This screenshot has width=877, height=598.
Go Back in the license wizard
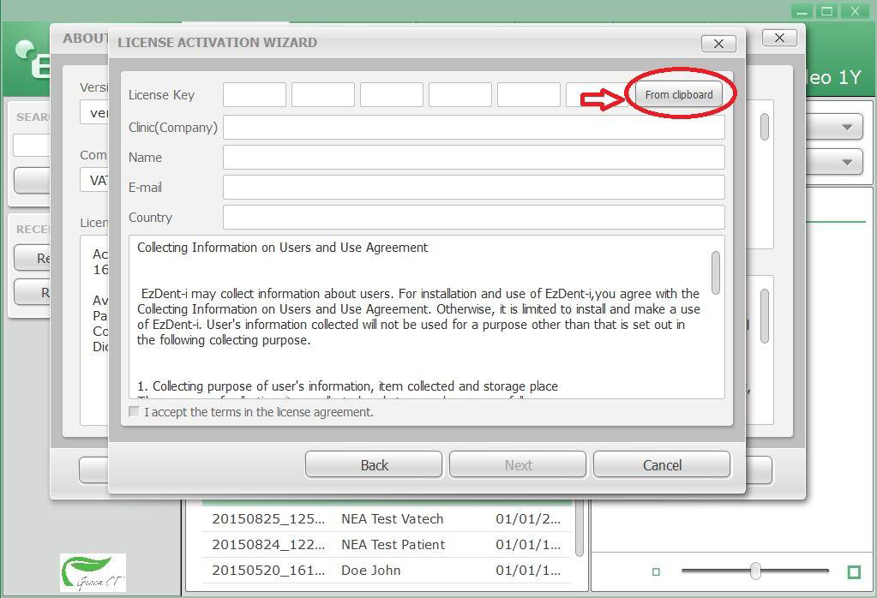pyautogui.click(x=374, y=465)
